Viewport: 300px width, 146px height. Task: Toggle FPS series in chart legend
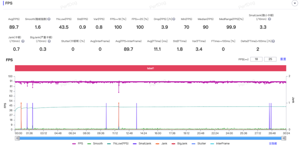coord(77,143)
